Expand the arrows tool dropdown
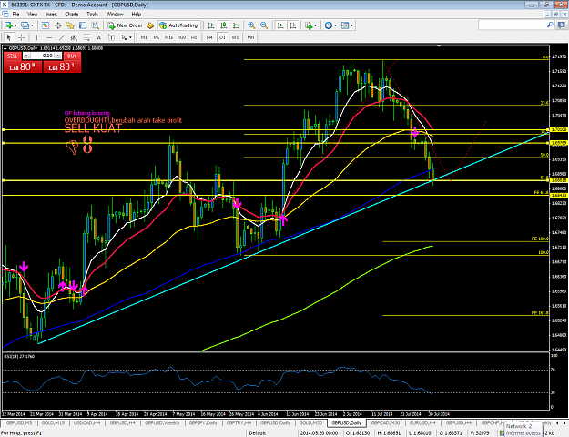This screenshot has width=569, height=437. [x=130, y=37]
